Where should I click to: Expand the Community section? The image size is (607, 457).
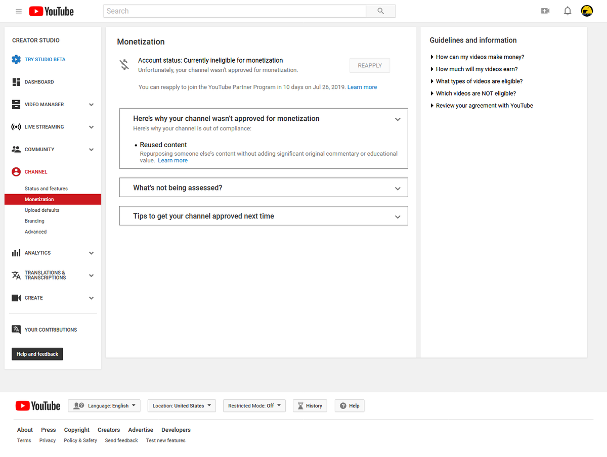click(92, 150)
